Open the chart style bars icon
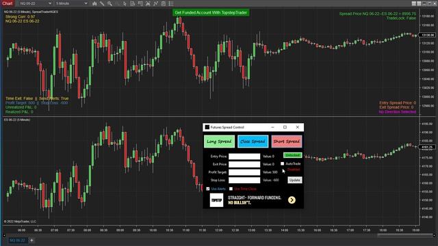Image resolution: width=438 pixels, height=246 pixels. [x=94, y=3]
